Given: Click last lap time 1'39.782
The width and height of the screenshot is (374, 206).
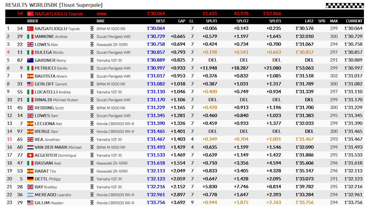Looking at the screenshot, I should pos(305,187).
